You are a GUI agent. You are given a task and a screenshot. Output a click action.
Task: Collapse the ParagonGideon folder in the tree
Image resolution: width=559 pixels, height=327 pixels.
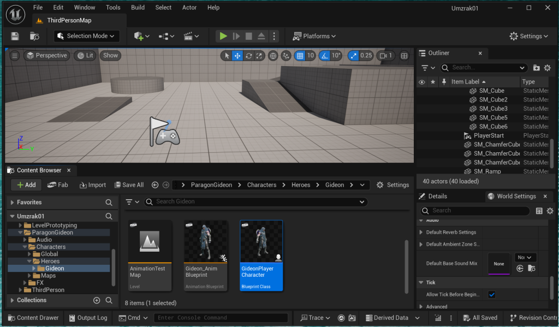point(20,233)
